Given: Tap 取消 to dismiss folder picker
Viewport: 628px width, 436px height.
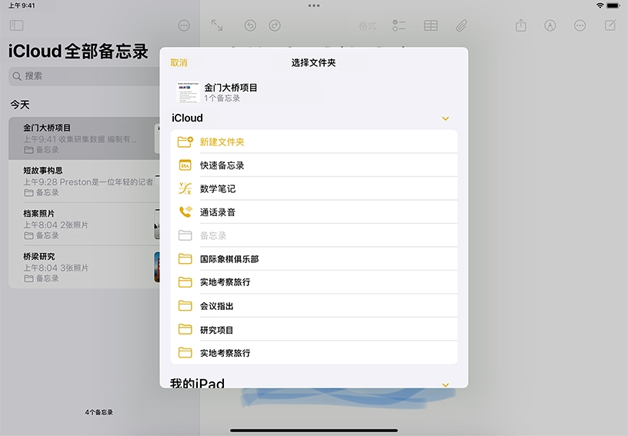Looking at the screenshot, I should tap(179, 63).
